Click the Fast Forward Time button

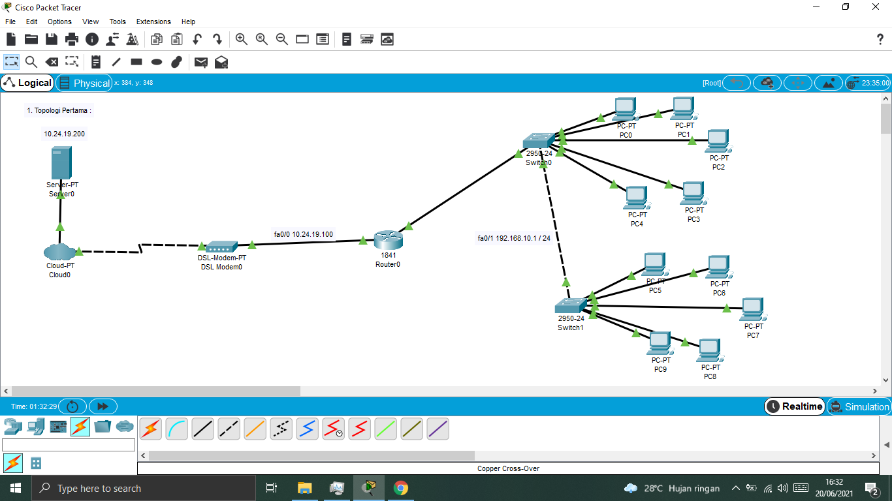tap(103, 406)
